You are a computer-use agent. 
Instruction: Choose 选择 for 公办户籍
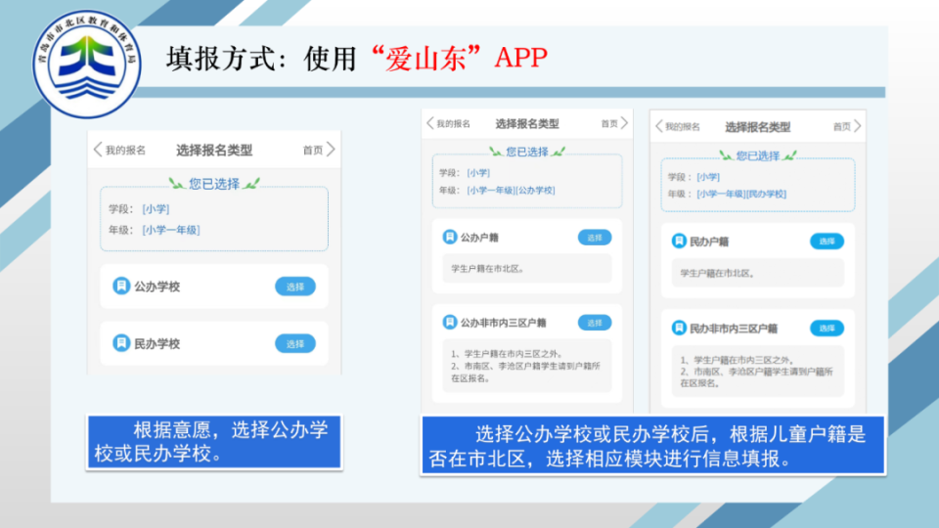click(x=595, y=238)
